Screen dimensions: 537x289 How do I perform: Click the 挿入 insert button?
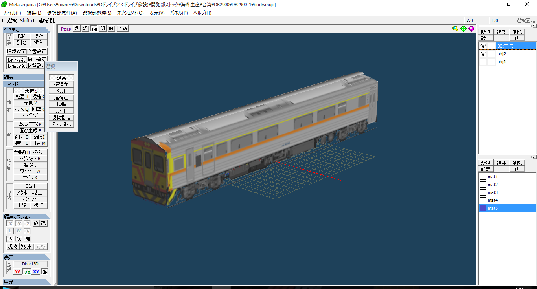click(39, 42)
